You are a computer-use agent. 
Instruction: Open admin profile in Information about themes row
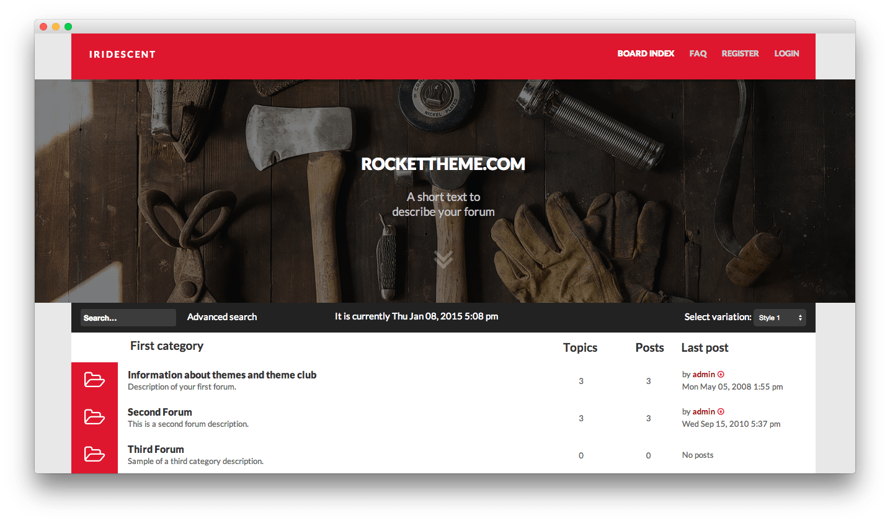[x=703, y=375]
